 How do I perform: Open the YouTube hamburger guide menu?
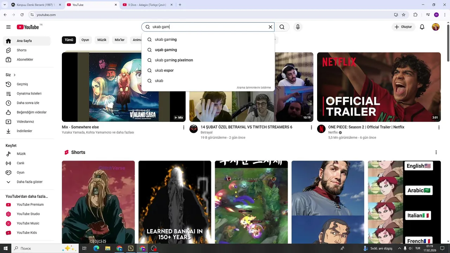[x=8, y=27]
